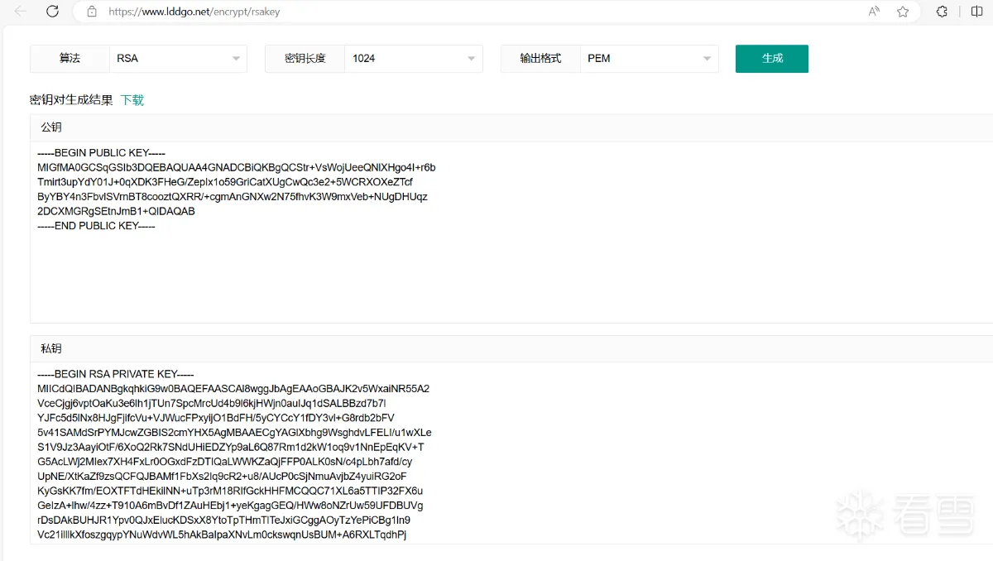Click the output format dropdown arrow
This screenshot has height=561, width=993.
pos(707,59)
